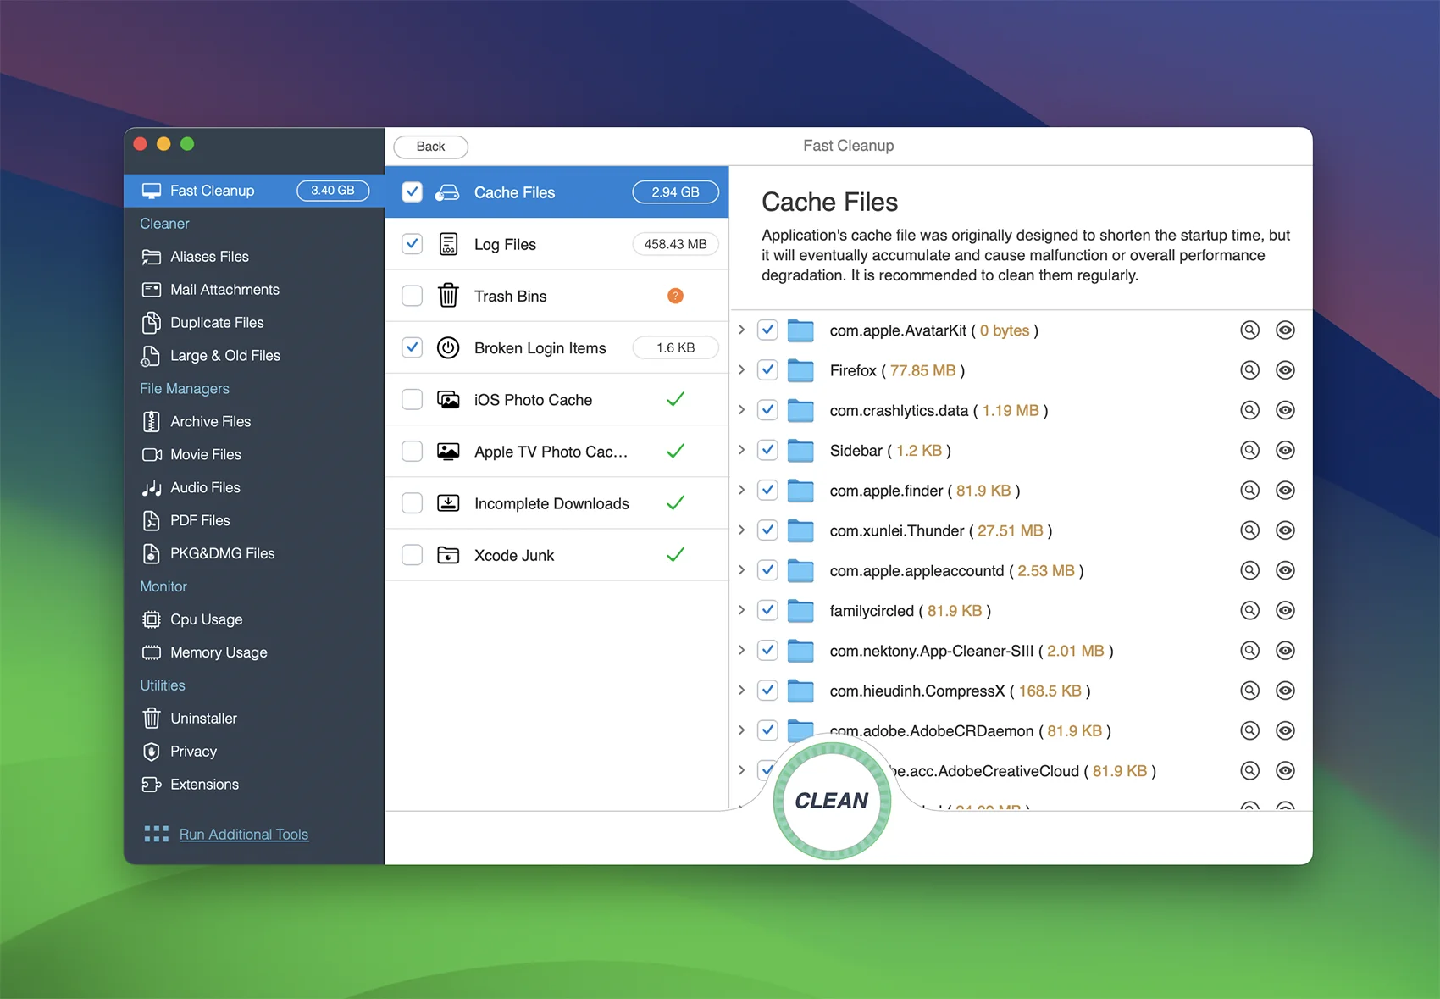1440x999 pixels.
Task: Click the Aliases Files sidebar icon
Action: pos(152,257)
